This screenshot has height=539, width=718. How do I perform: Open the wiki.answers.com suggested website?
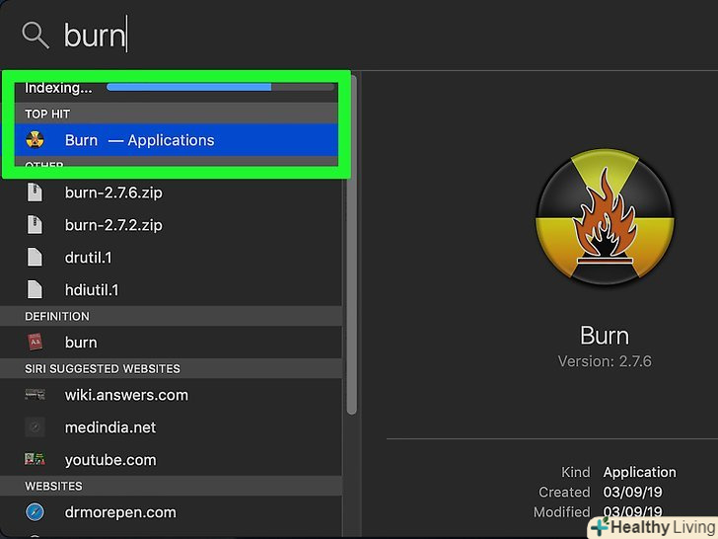click(x=171, y=395)
